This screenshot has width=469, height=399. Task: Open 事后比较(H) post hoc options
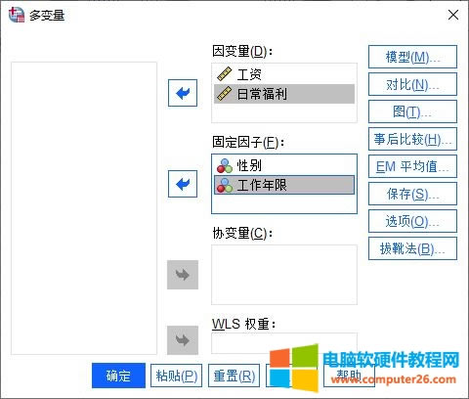[412, 139]
